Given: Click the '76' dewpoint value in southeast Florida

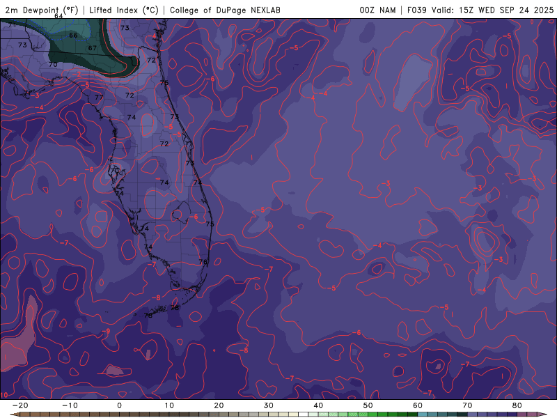Looking at the screenshot, I should click(203, 262).
